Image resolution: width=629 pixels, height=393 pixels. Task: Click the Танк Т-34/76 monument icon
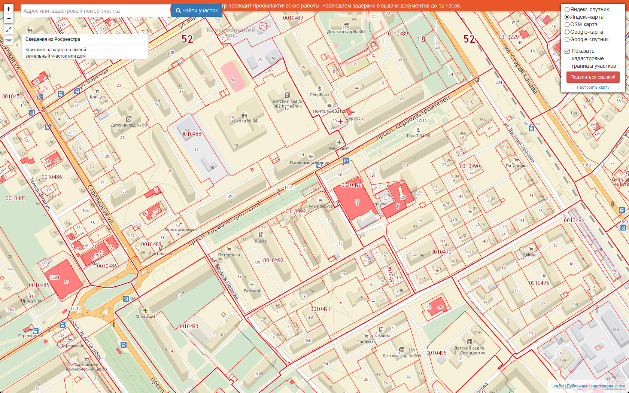[x=418, y=130]
